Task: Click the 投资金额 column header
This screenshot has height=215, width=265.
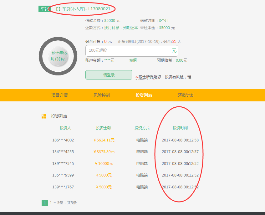Action: [x=104, y=128]
